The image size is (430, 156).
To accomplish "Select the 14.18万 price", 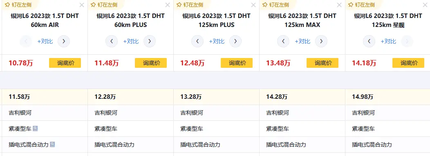I will (364, 63).
